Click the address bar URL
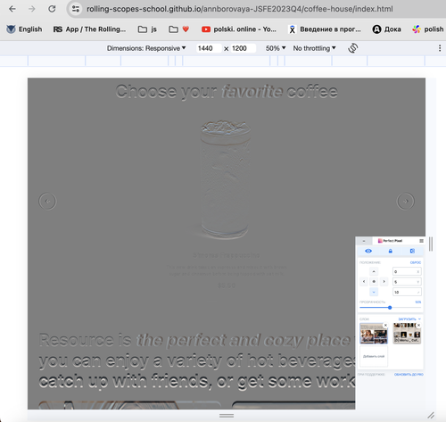The height and width of the screenshot is (422, 446). pyautogui.click(x=239, y=9)
